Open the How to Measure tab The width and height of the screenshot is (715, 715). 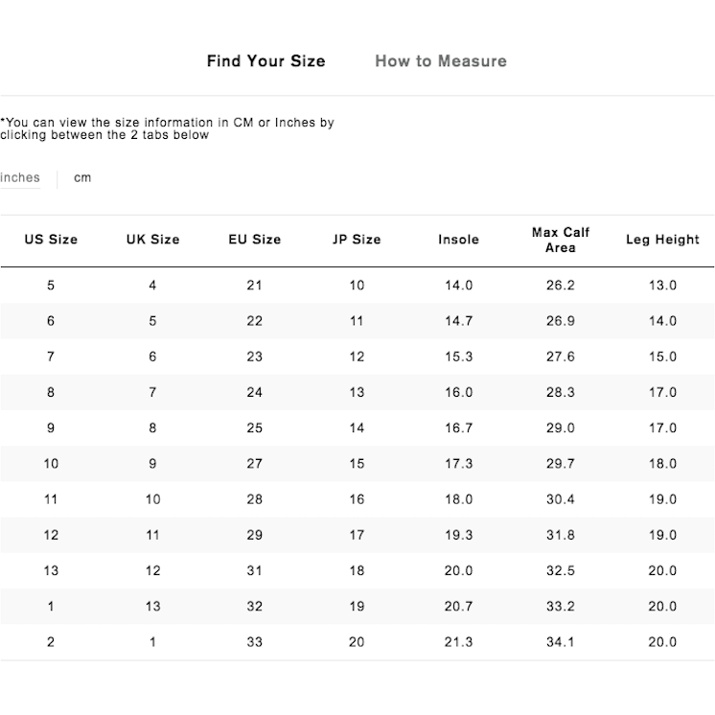tap(441, 61)
